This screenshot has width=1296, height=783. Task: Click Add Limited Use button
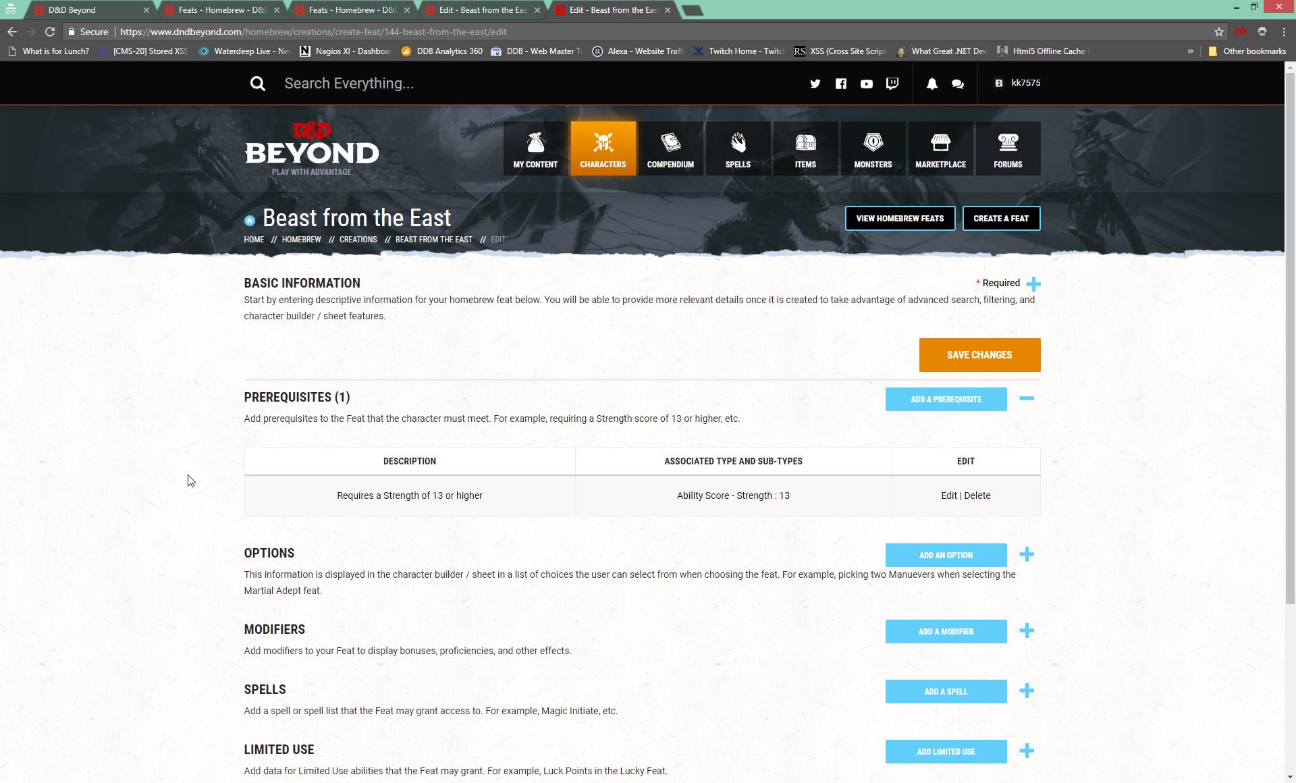point(946,751)
